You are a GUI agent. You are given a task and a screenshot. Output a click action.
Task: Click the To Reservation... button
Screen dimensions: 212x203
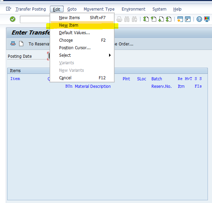pyautogui.click(x=39, y=44)
